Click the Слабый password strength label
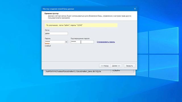 pos(48,46)
